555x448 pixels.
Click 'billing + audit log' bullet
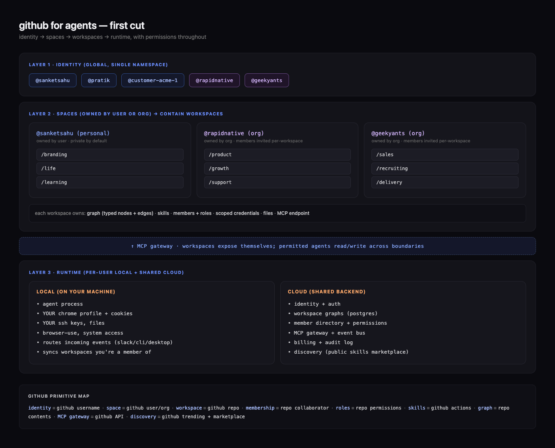click(320, 343)
